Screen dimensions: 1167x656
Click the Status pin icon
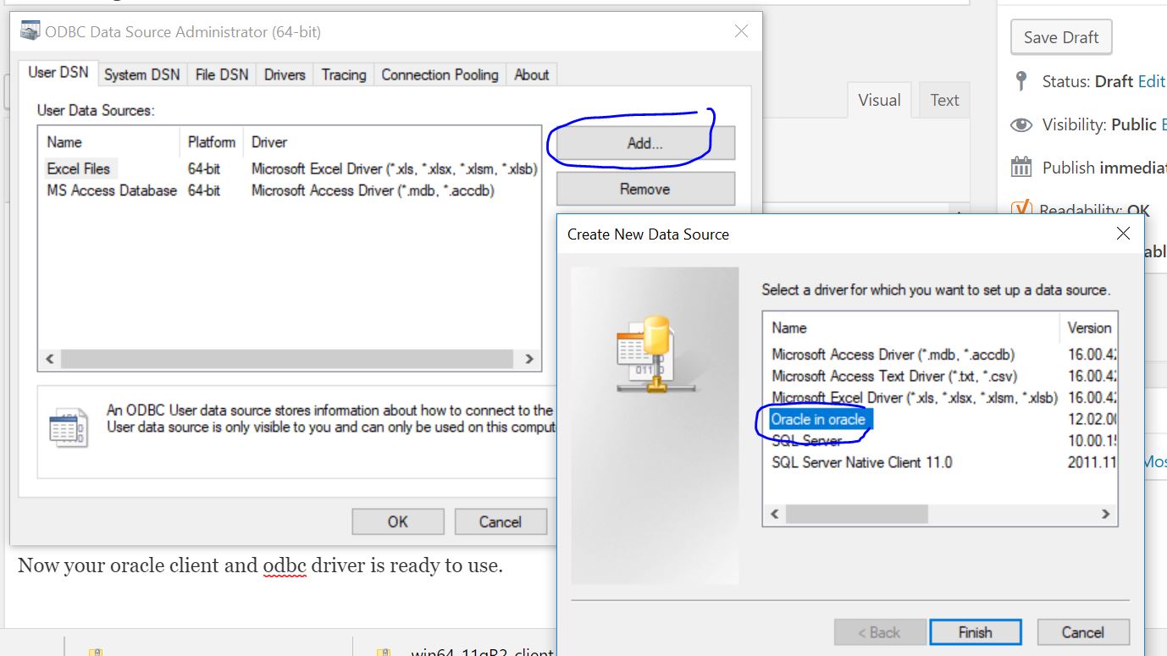point(1021,81)
